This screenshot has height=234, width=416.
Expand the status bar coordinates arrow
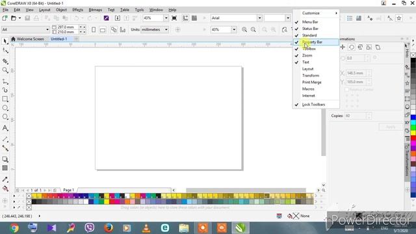(x=40, y=216)
